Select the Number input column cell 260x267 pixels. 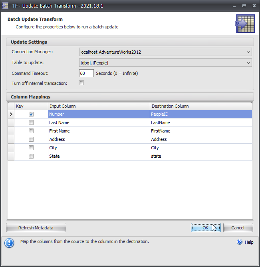click(x=99, y=114)
